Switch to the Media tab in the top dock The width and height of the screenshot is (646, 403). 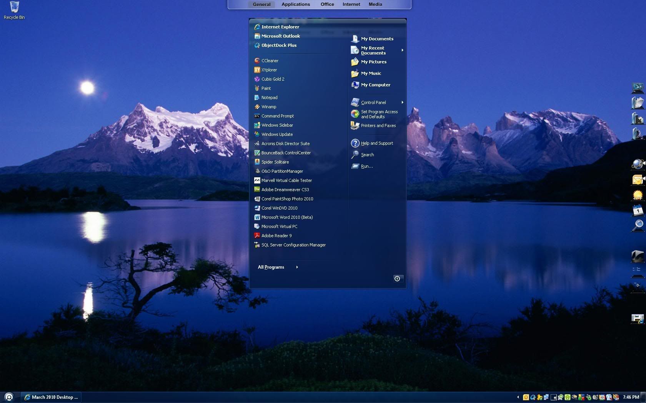[x=375, y=5]
